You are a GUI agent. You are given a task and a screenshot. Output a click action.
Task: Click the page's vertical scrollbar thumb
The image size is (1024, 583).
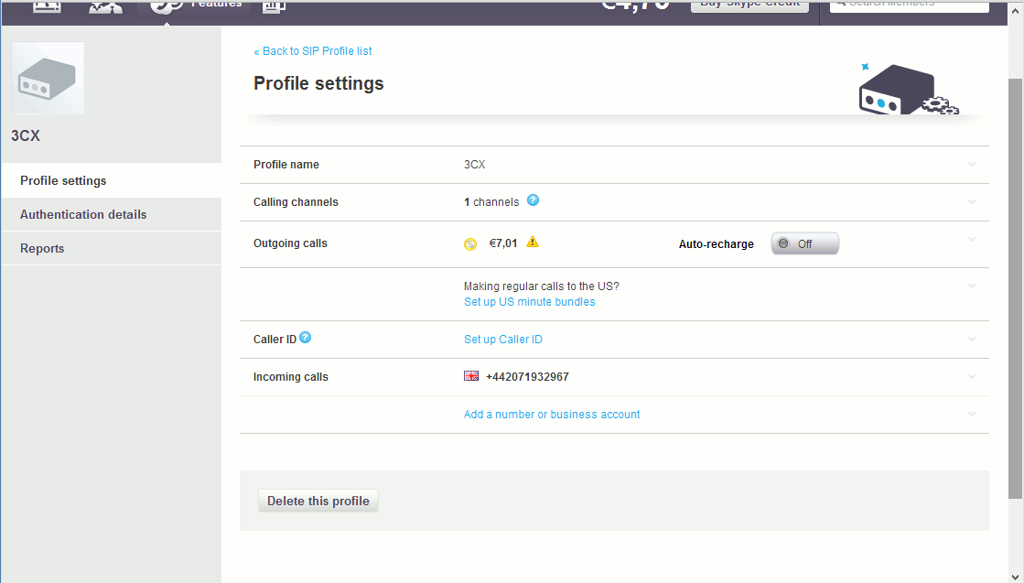[x=1016, y=287]
